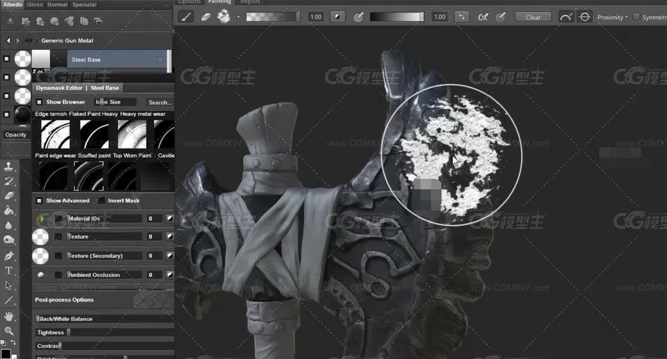Go back with the left arrow navigation

click(x=8, y=41)
